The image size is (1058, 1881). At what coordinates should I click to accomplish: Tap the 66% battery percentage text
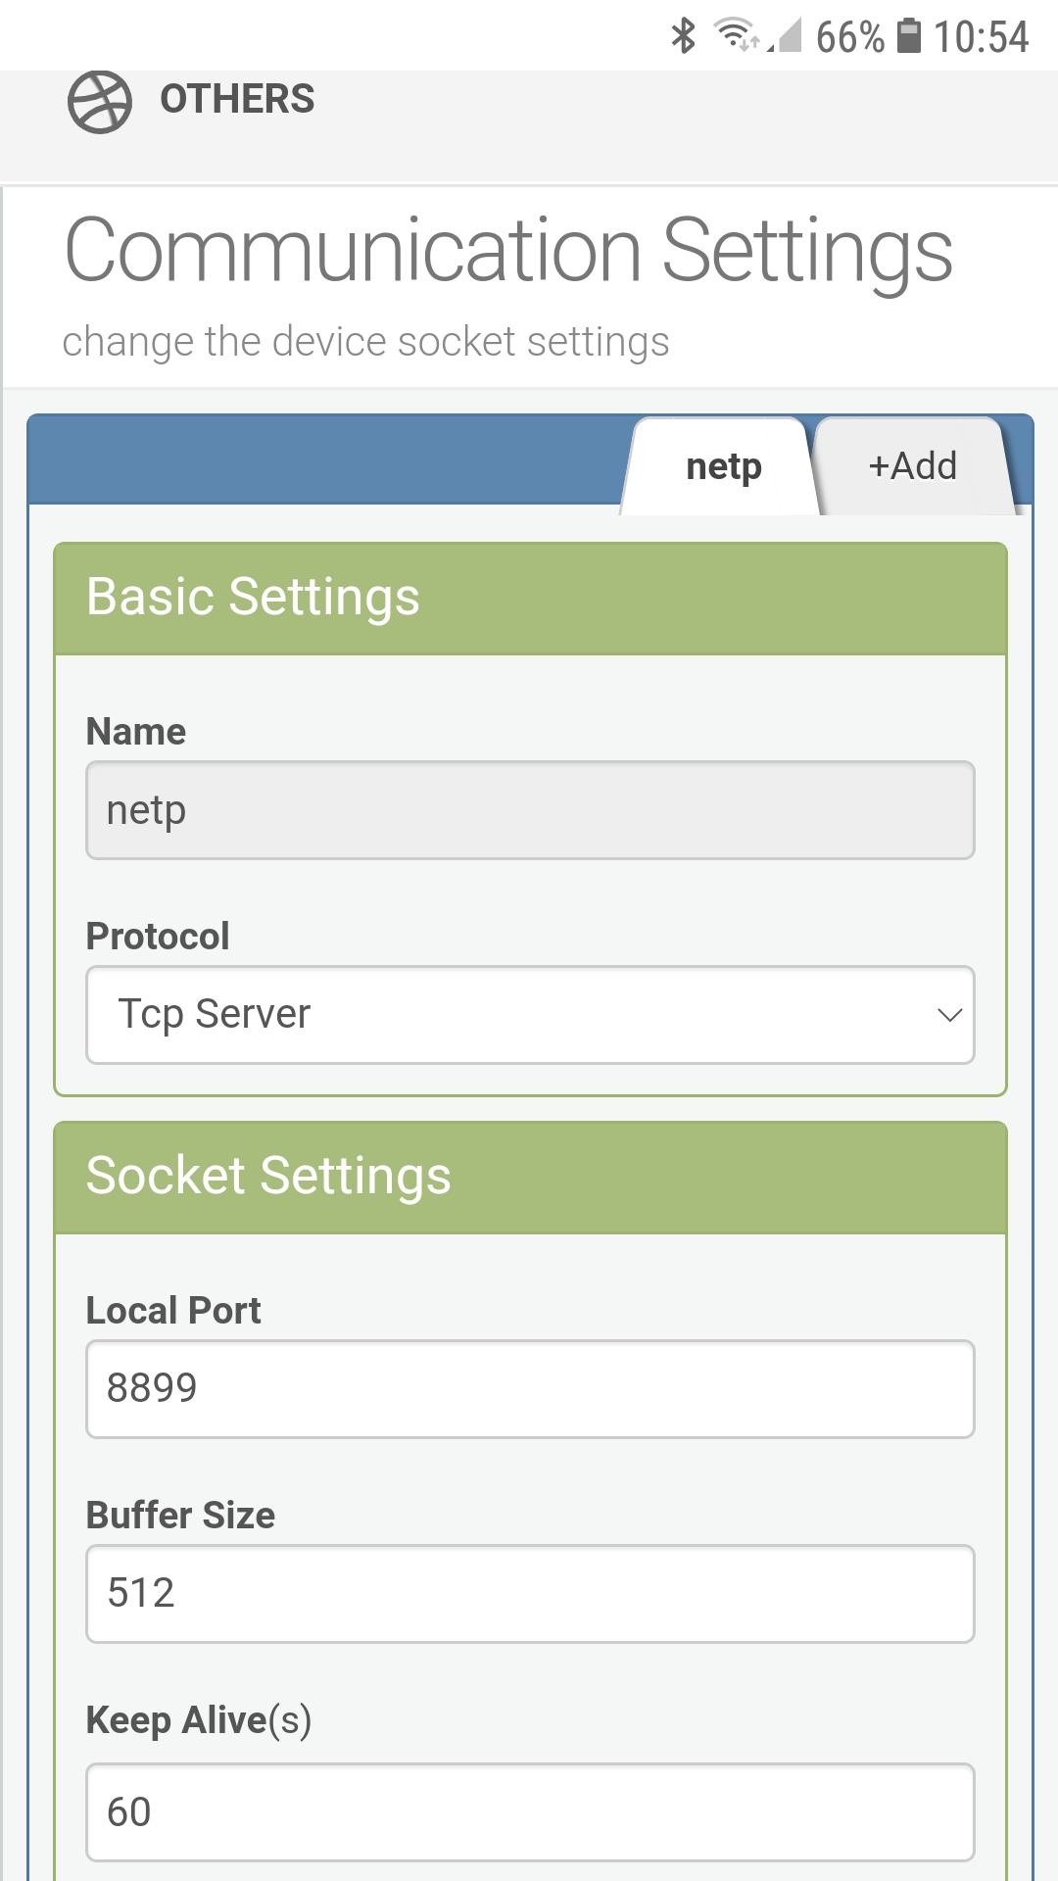click(849, 37)
